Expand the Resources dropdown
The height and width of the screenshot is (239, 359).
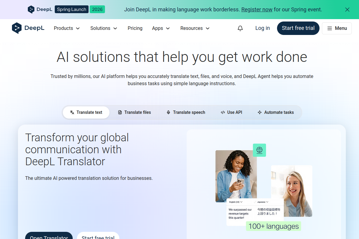click(195, 28)
